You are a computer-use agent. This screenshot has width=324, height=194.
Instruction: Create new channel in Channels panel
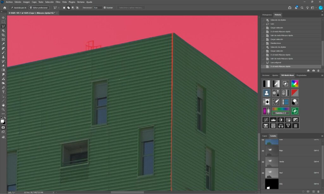[314, 191]
